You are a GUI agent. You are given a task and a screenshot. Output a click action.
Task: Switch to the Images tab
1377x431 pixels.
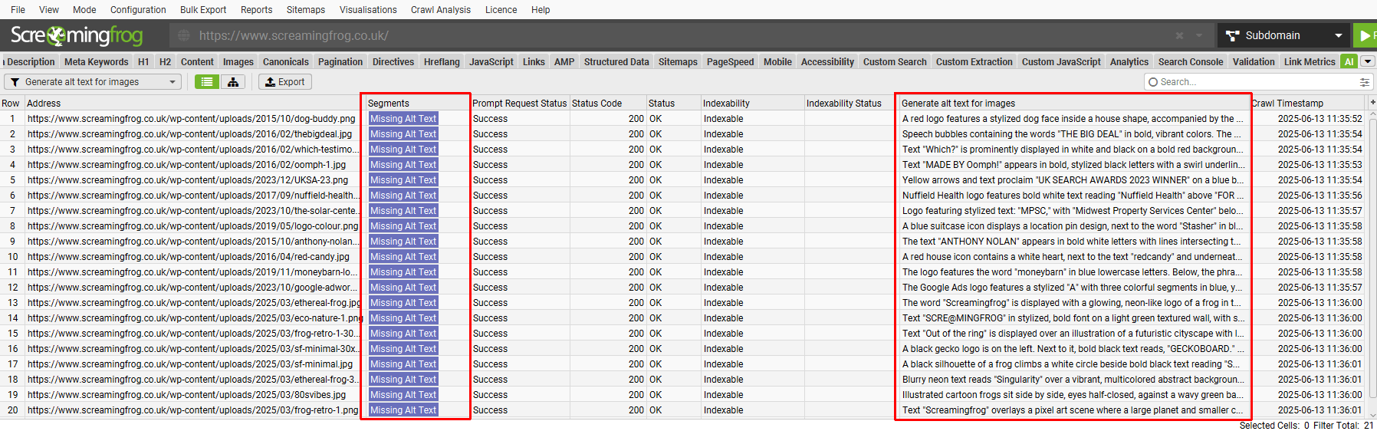tap(238, 62)
